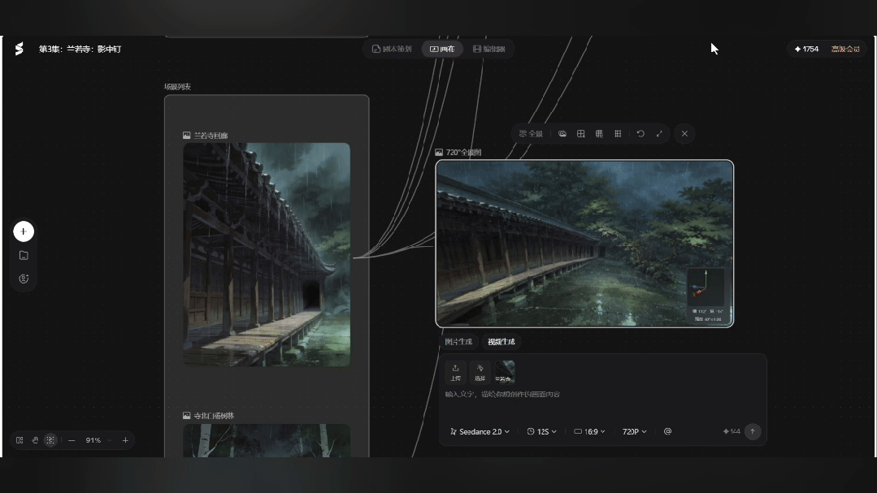Viewport: 877px width, 493px height.
Task: Open the 12S duration dropdown
Action: [541, 431]
